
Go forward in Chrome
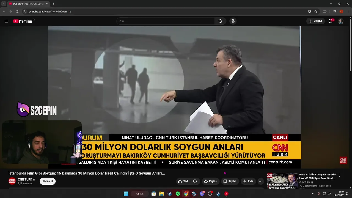[10, 12]
